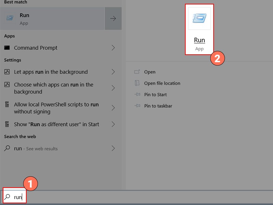The width and height of the screenshot is (273, 205).
Task: Click the Open file location icon
Action: (x=137, y=83)
